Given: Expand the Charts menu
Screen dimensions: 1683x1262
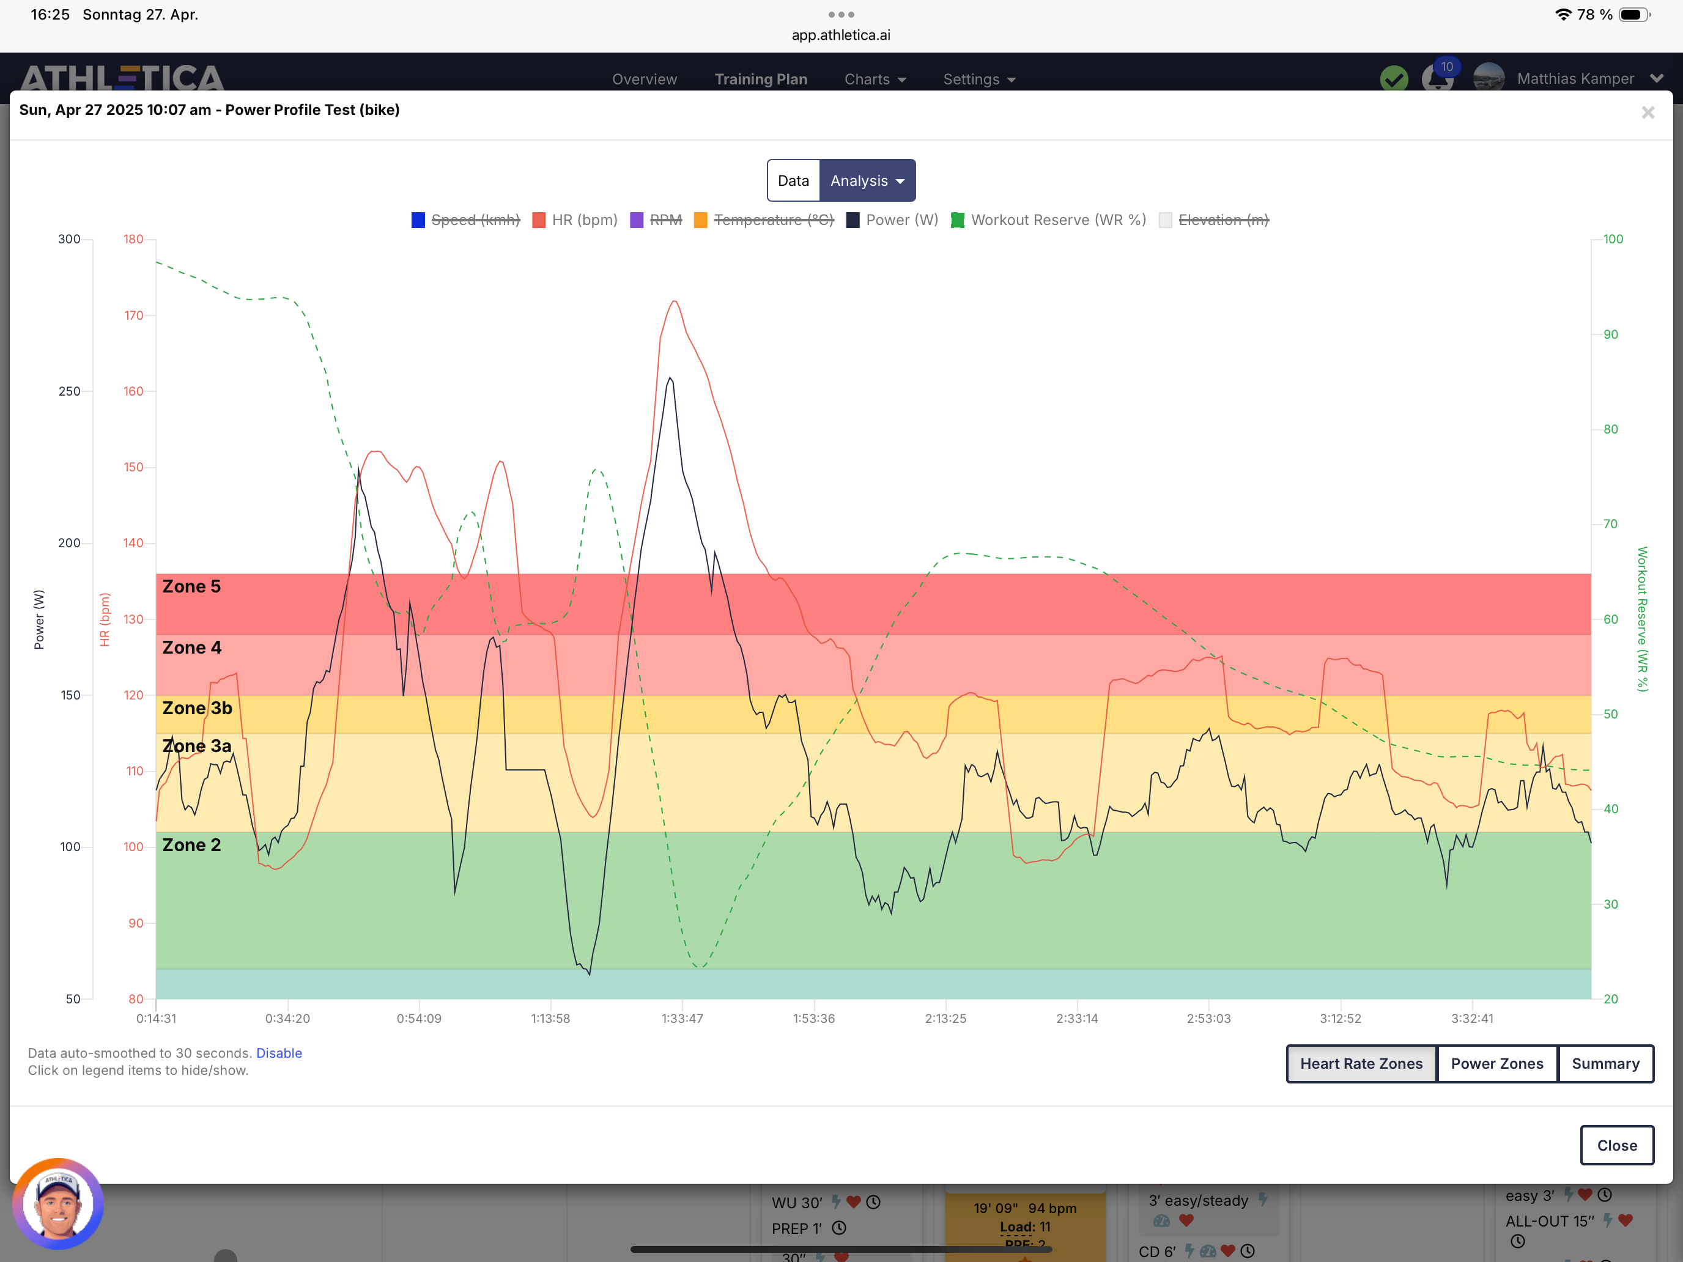Looking at the screenshot, I should click(875, 79).
